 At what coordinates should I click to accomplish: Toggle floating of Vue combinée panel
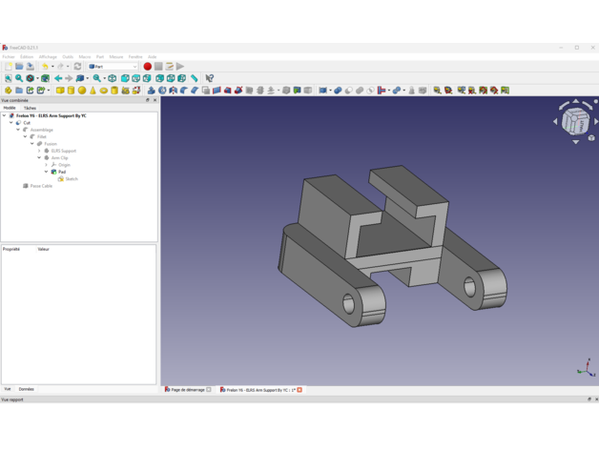point(148,100)
